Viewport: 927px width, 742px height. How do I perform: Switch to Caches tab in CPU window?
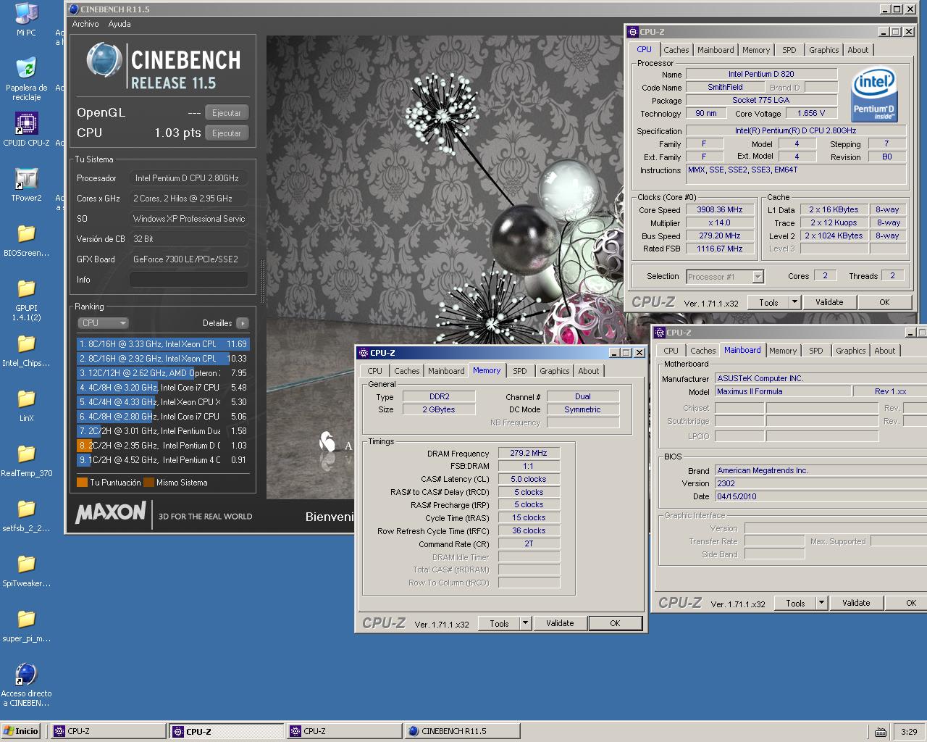(676, 50)
